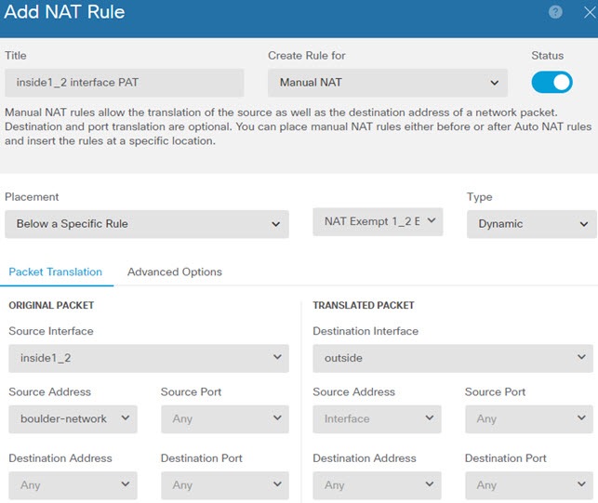Image resolution: width=598 pixels, height=503 pixels.
Task: Open original packet Destination Address dropdown
Action: 73,485
